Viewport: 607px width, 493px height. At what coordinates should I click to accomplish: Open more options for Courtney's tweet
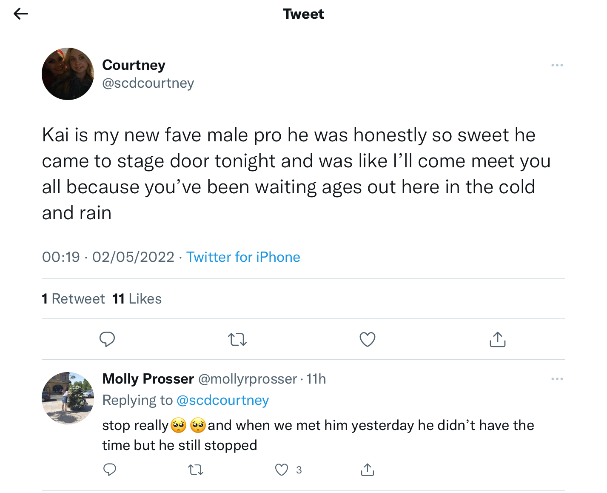[x=557, y=65]
